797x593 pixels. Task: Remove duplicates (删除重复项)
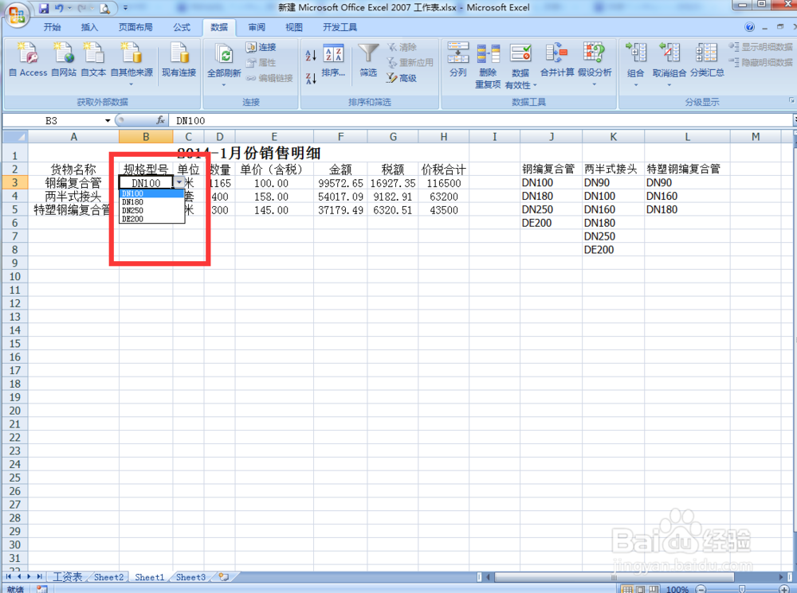click(x=488, y=66)
